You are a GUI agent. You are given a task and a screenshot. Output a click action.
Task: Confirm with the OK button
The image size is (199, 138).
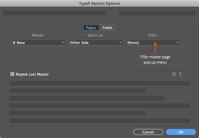181,132
